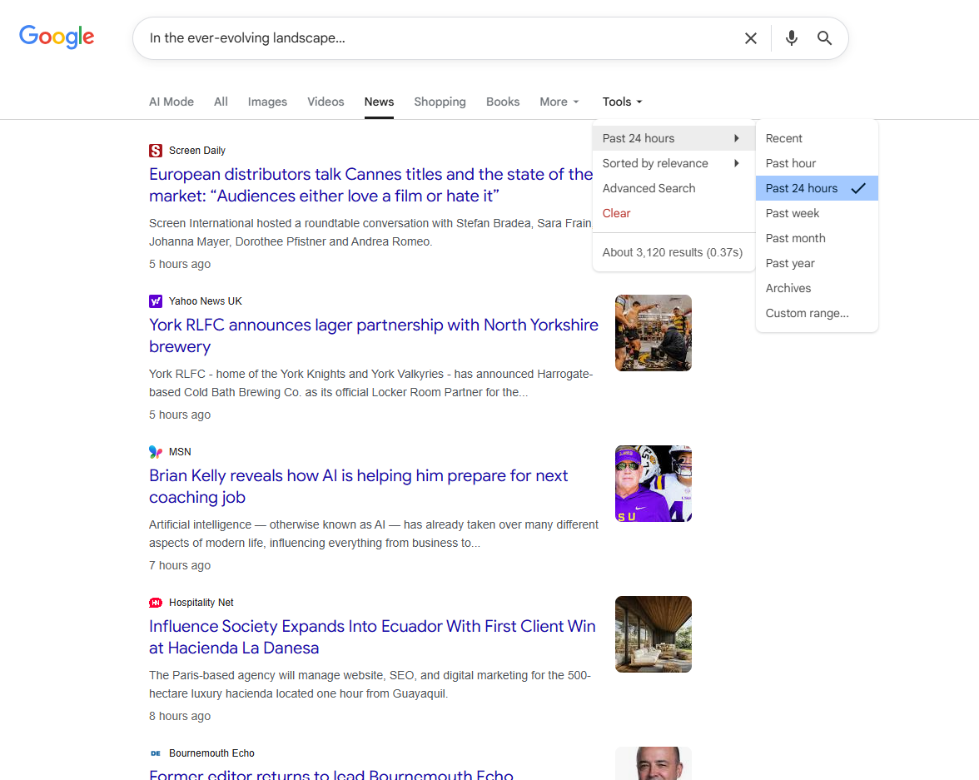Image resolution: width=979 pixels, height=780 pixels.
Task: Click the About 3,120 results text
Action: pyautogui.click(x=673, y=252)
